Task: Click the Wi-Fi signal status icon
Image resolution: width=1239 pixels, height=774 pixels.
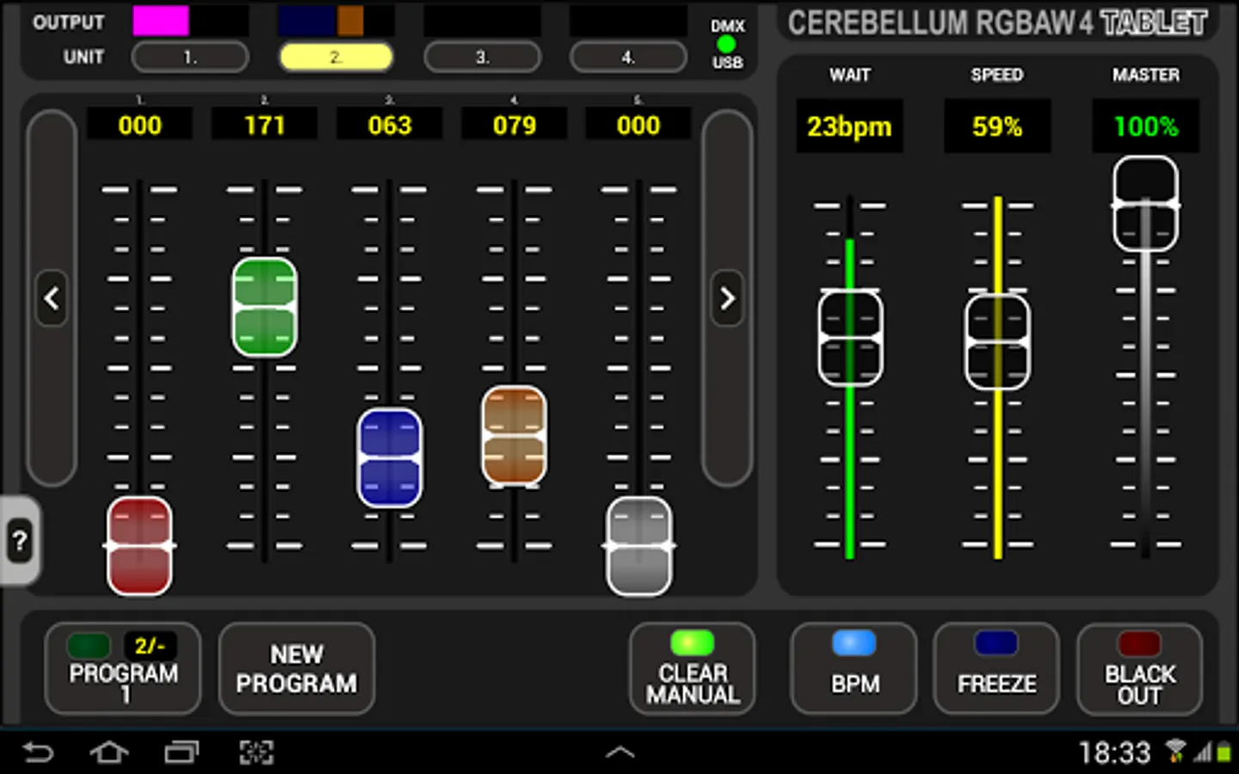Action: click(1175, 751)
